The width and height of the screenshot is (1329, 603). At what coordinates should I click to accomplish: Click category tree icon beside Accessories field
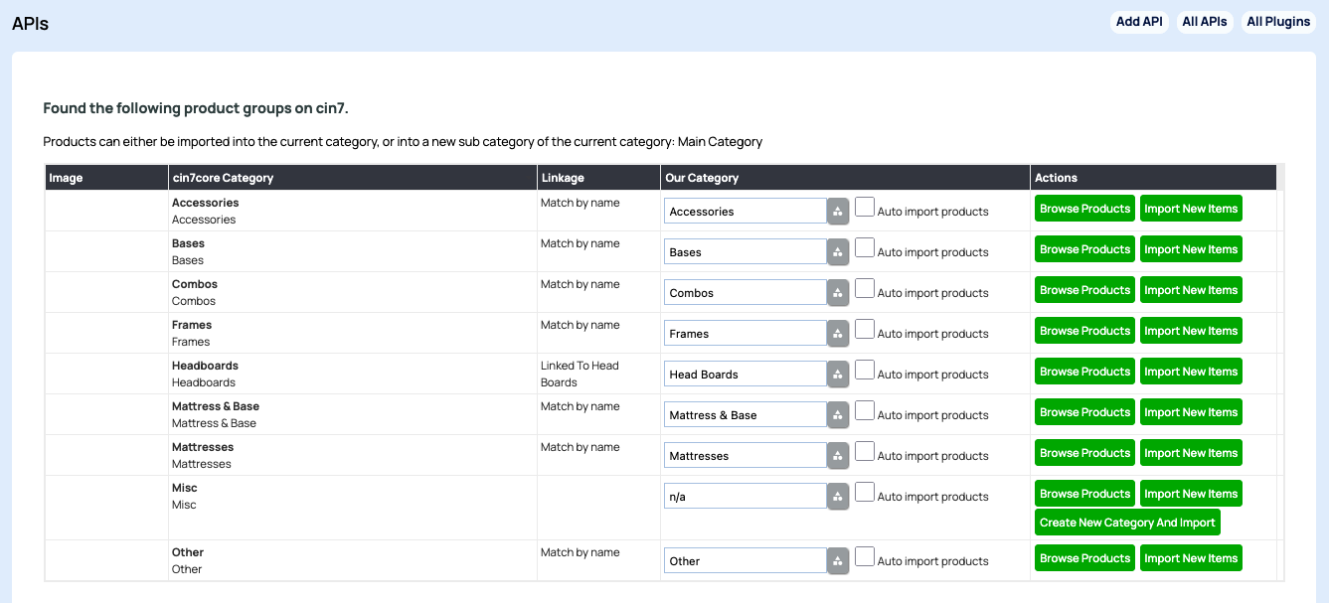point(838,212)
